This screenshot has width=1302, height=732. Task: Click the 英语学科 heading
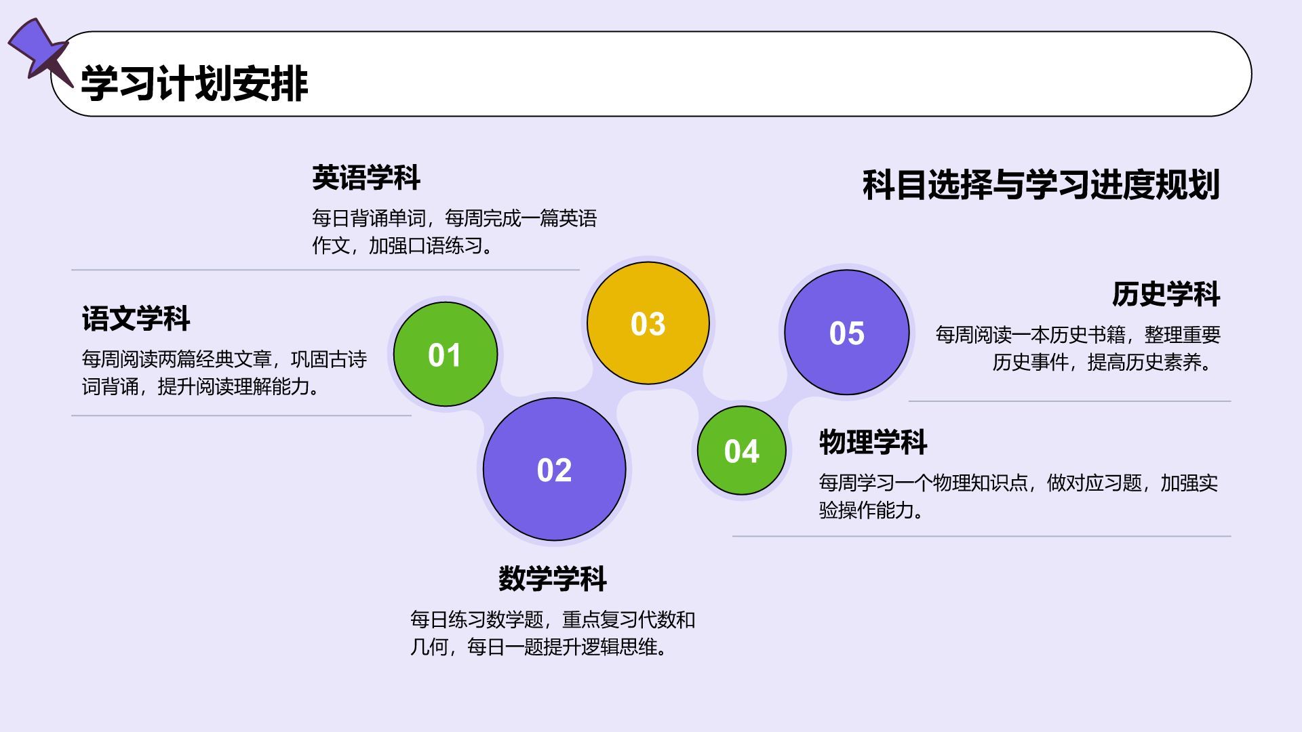(366, 178)
